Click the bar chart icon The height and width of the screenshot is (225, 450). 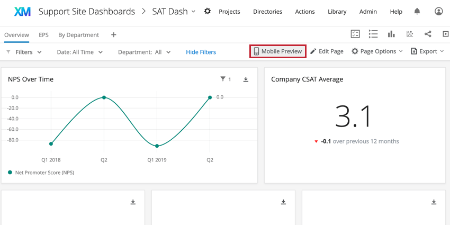tap(391, 34)
